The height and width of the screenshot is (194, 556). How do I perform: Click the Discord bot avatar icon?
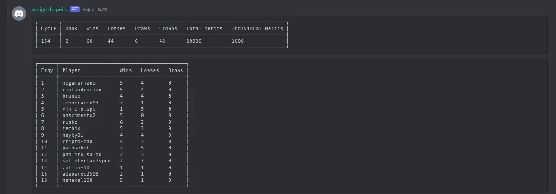19,14
